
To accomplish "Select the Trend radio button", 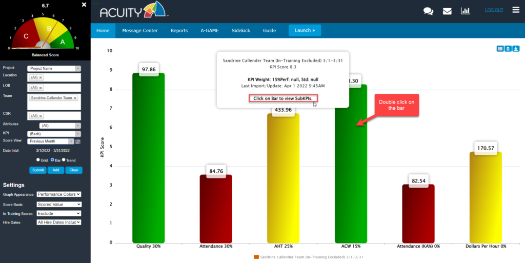I will pos(64,160).
